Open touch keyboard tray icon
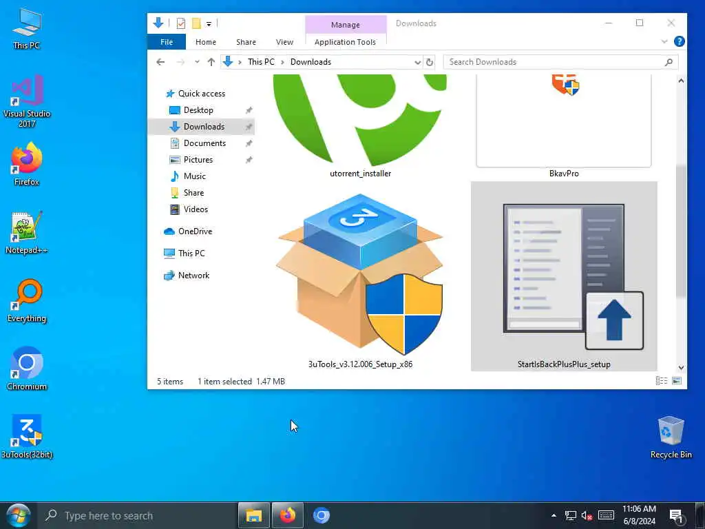This screenshot has width=705, height=529. coord(606,515)
